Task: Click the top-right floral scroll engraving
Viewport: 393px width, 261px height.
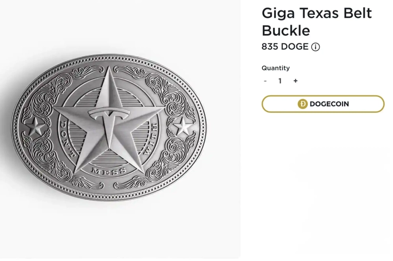Action: coord(158,84)
